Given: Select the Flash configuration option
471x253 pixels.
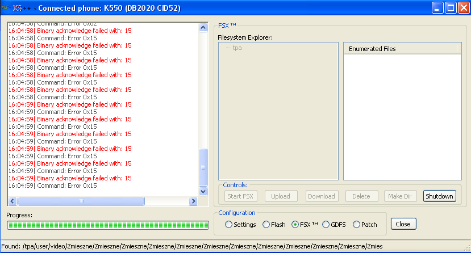Looking at the screenshot, I should point(266,225).
